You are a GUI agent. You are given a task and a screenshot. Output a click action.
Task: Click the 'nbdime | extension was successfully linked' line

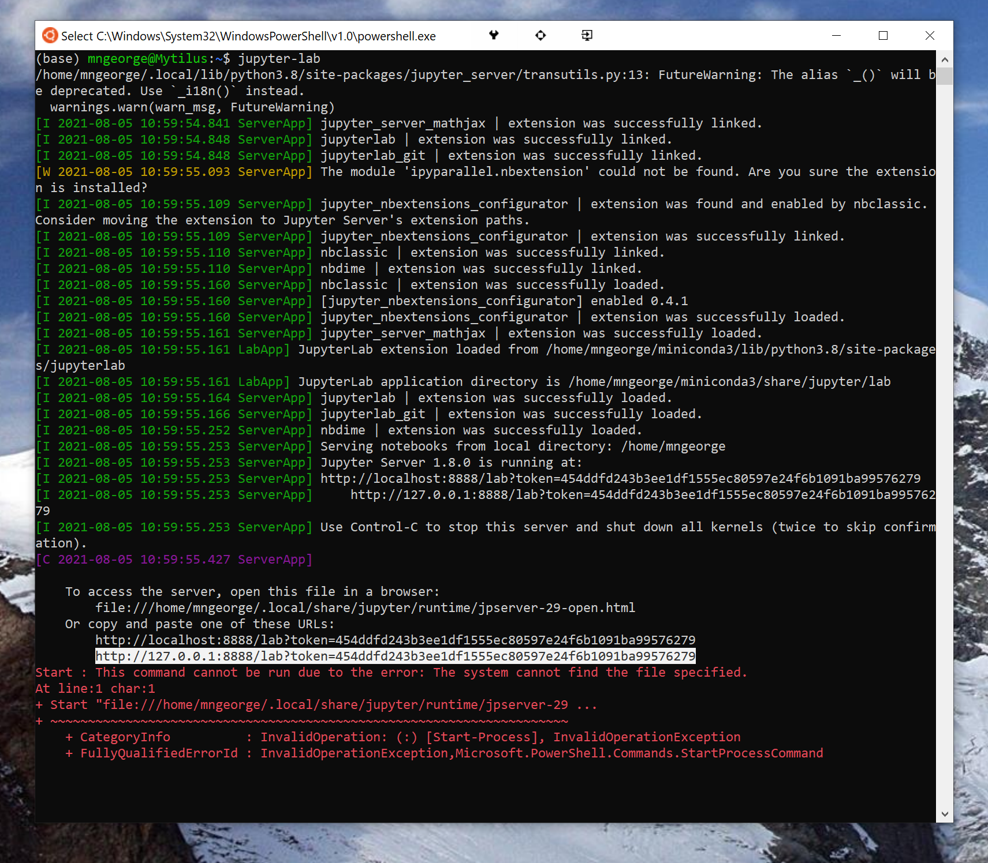tap(339, 268)
